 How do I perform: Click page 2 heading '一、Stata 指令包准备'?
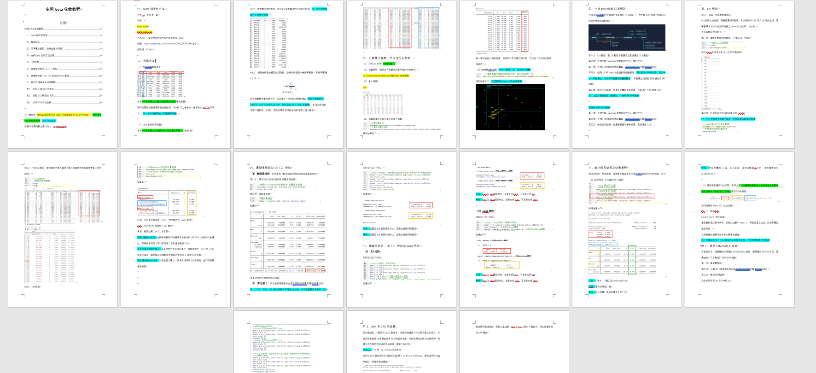[151, 9]
